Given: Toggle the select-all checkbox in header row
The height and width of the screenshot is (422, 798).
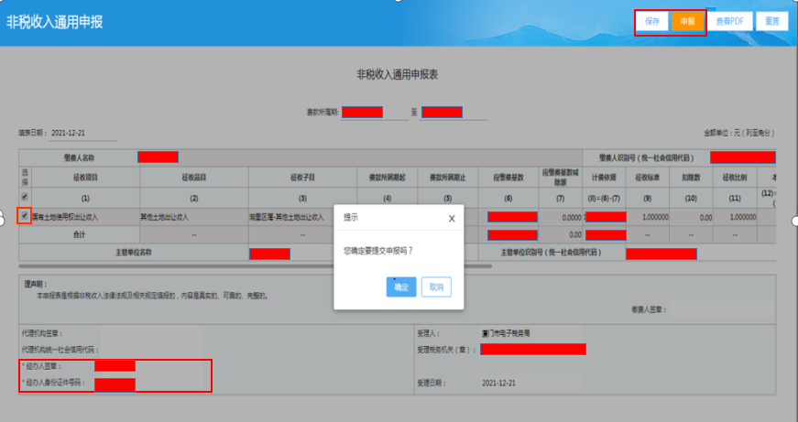Looking at the screenshot, I should click(x=25, y=196).
